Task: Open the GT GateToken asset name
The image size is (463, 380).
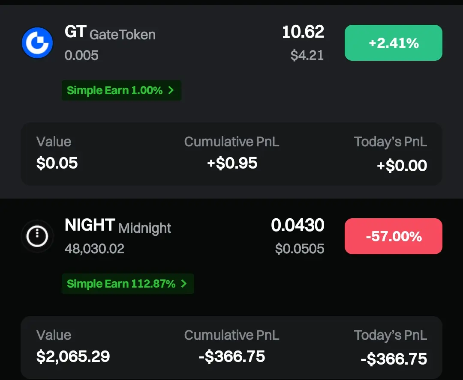Action: click(x=110, y=33)
